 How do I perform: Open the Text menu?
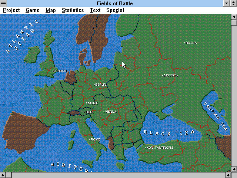tap(95, 10)
